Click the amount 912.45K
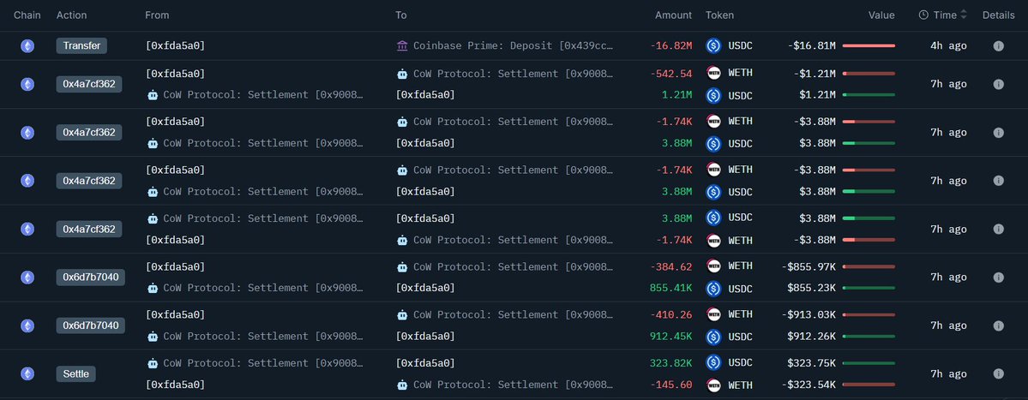Image resolution: width=1028 pixels, height=400 pixels. coord(671,337)
